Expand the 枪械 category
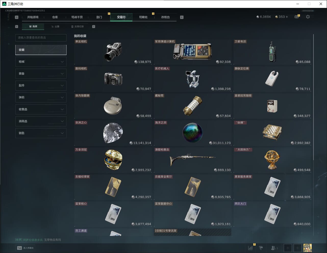The width and height of the screenshot is (327, 253). (x=41, y=62)
